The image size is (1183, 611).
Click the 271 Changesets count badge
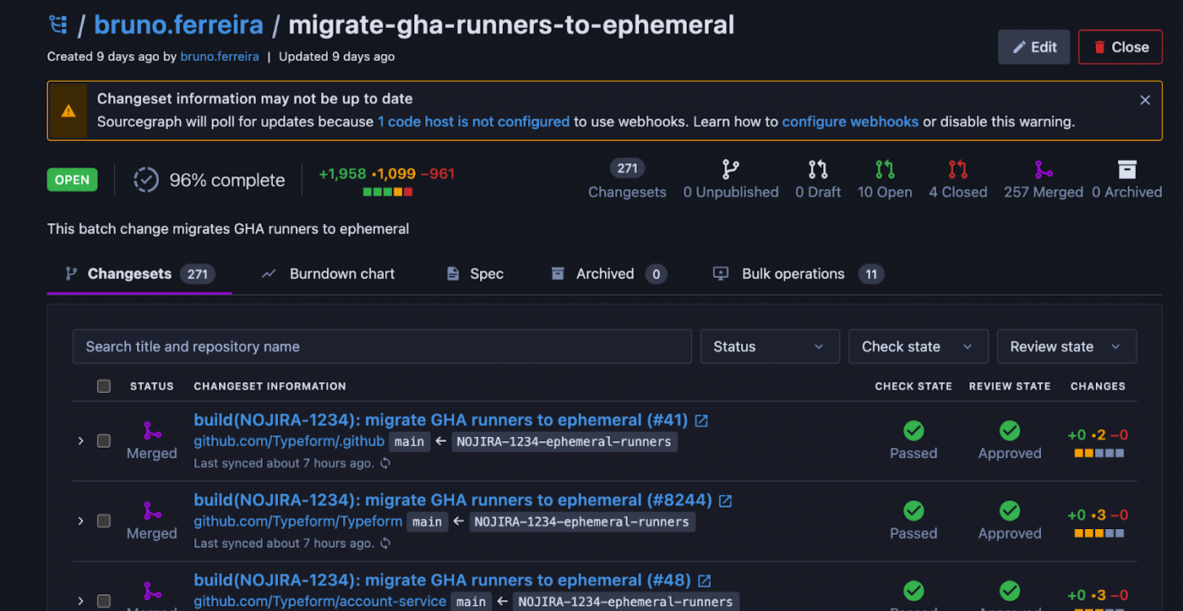[627, 168]
